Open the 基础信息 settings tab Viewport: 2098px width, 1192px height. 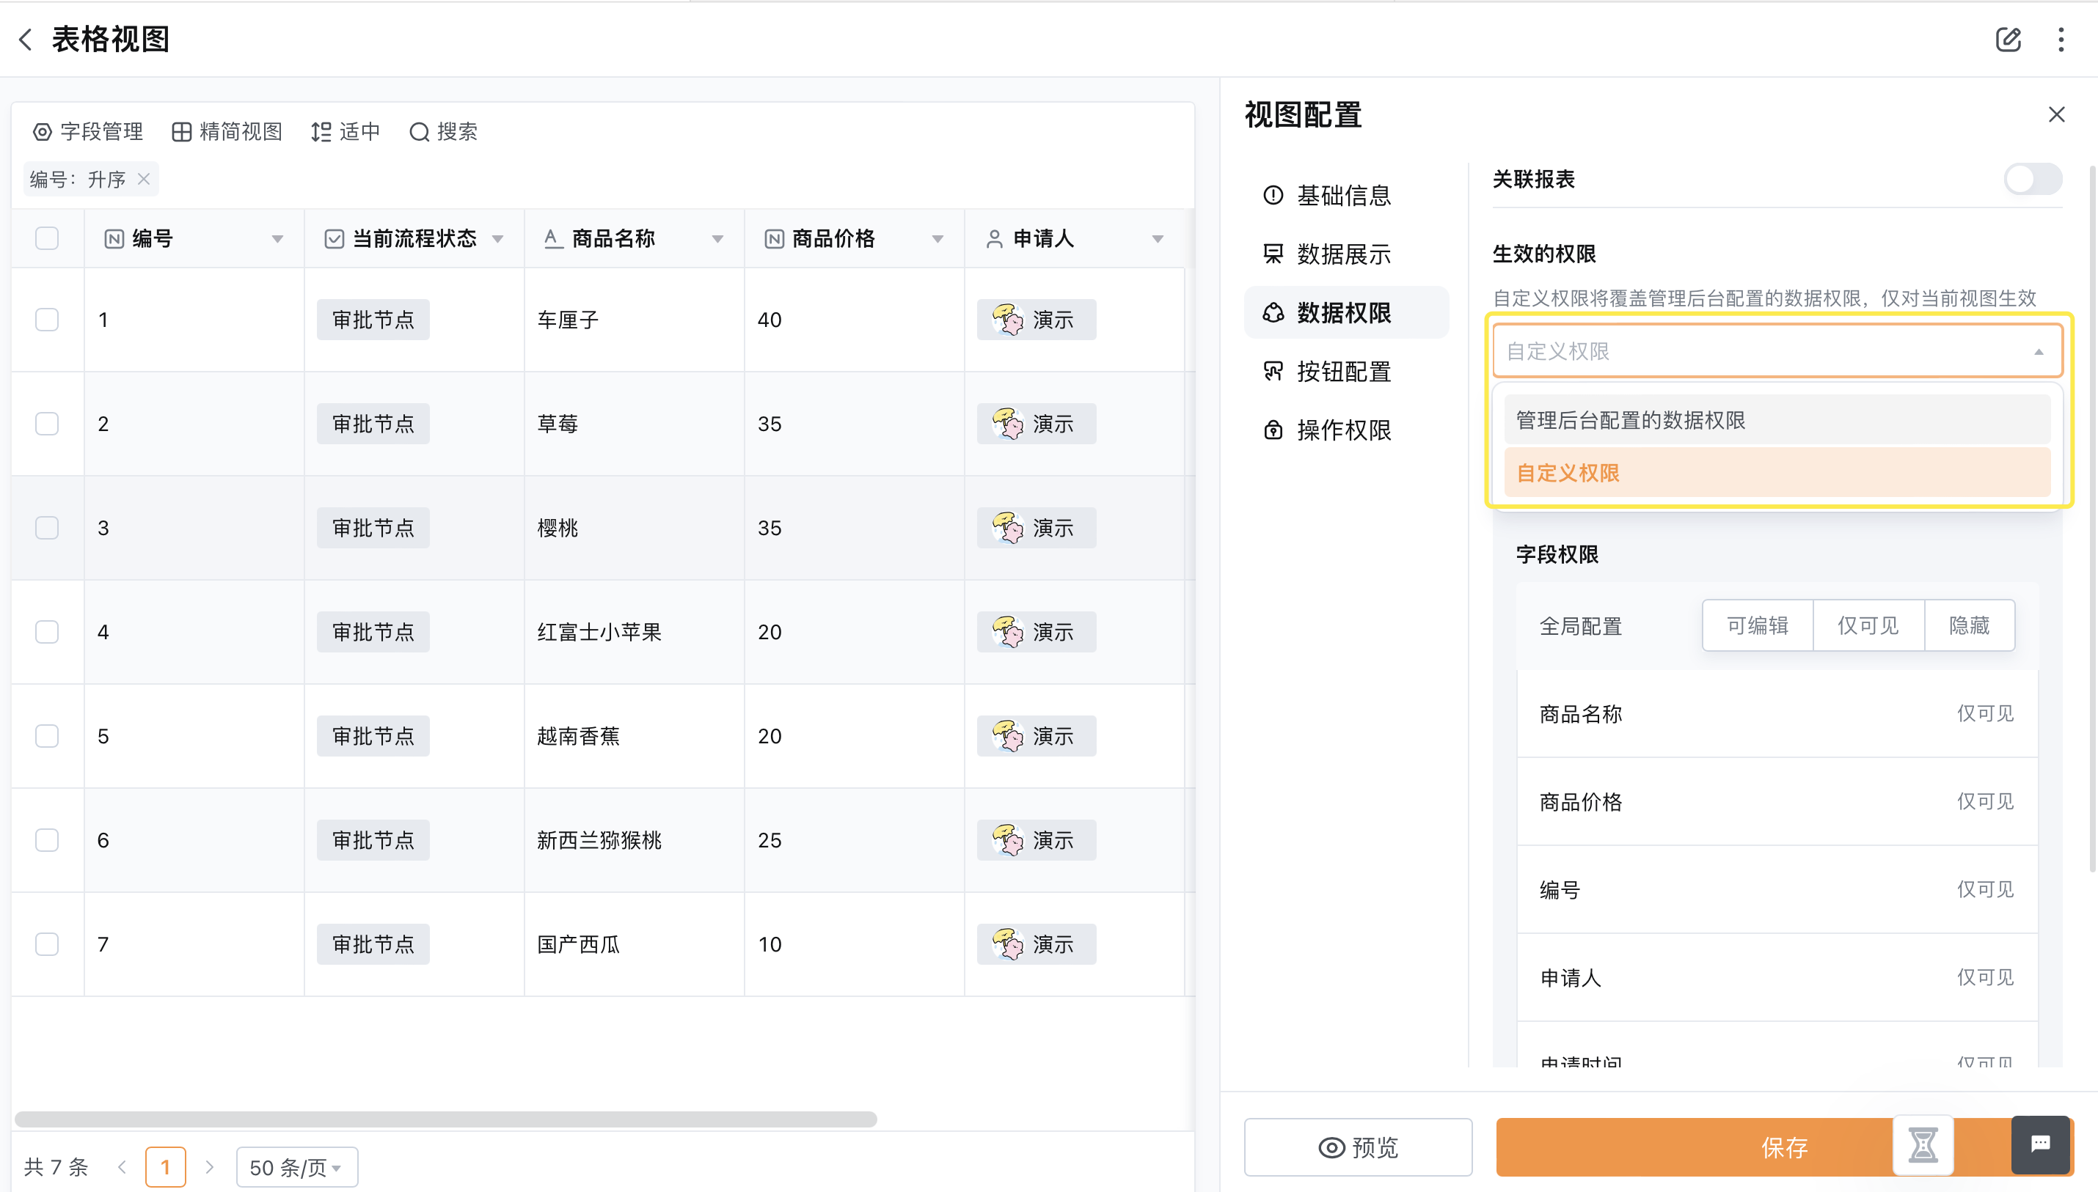click(1345, 196)
